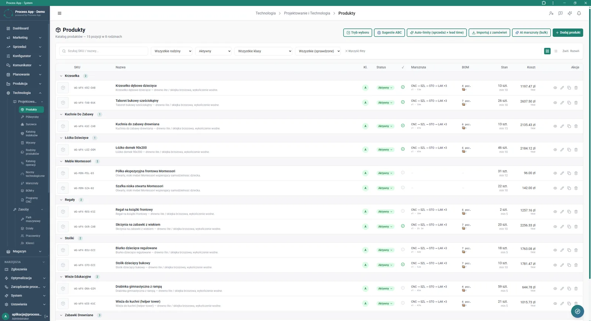This screenshot has width=591, height=321.
Task: Collapse the Krzesełka group
Action: 61,76
